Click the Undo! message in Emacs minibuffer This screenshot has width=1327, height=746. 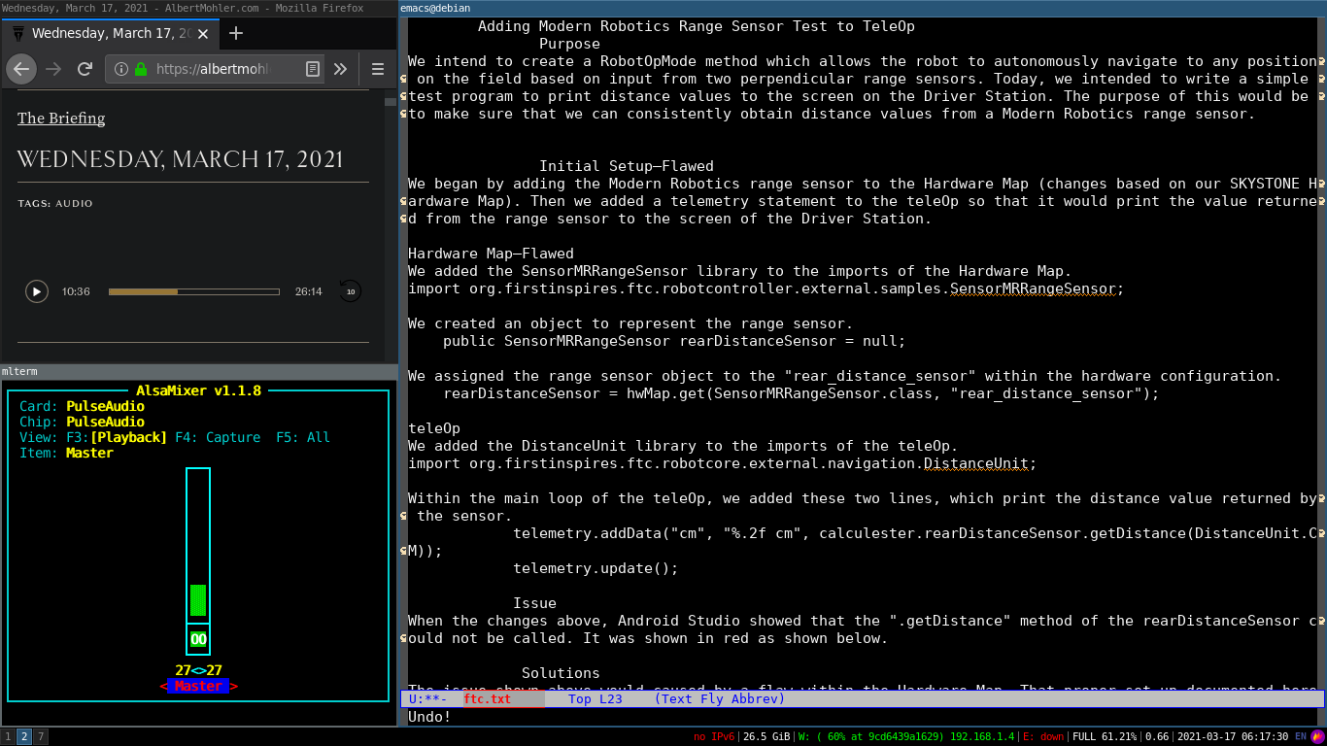click(x=429, y=717)
